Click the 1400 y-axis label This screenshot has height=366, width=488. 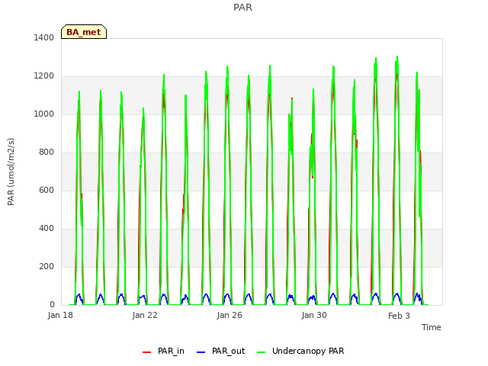(x=44, y=37)
